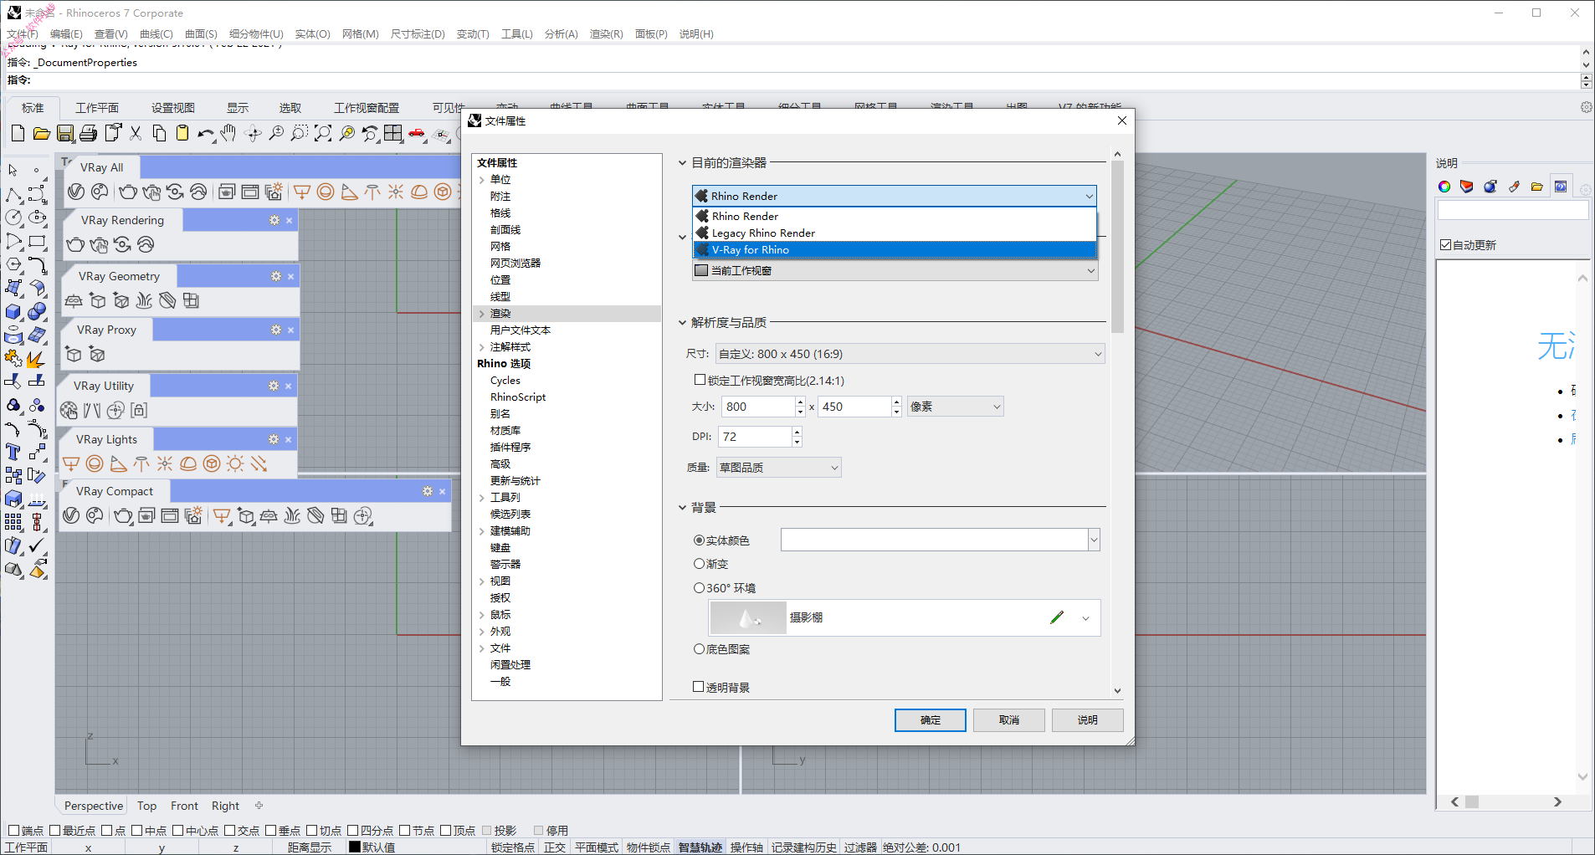Switch to the Top viewport tab
Image resolution: width=1595 pixels, height=855 pixels.
(x=146, y=806)
